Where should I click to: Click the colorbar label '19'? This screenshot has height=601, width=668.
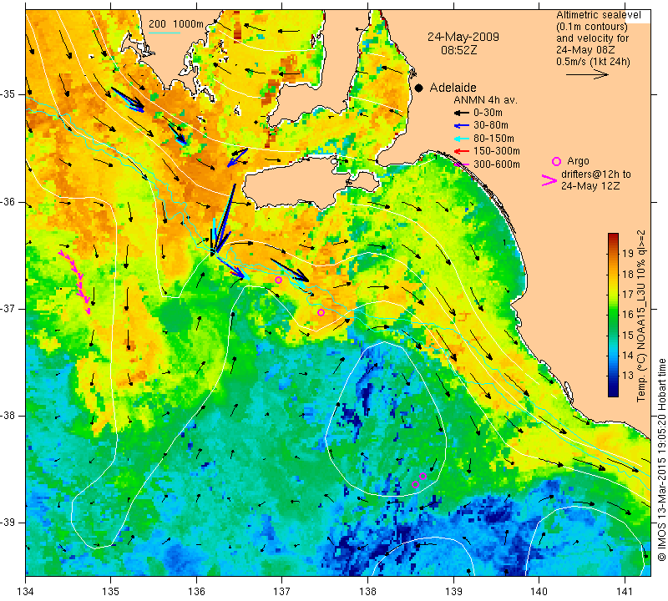pyautogui.click(x=628, y=254)
